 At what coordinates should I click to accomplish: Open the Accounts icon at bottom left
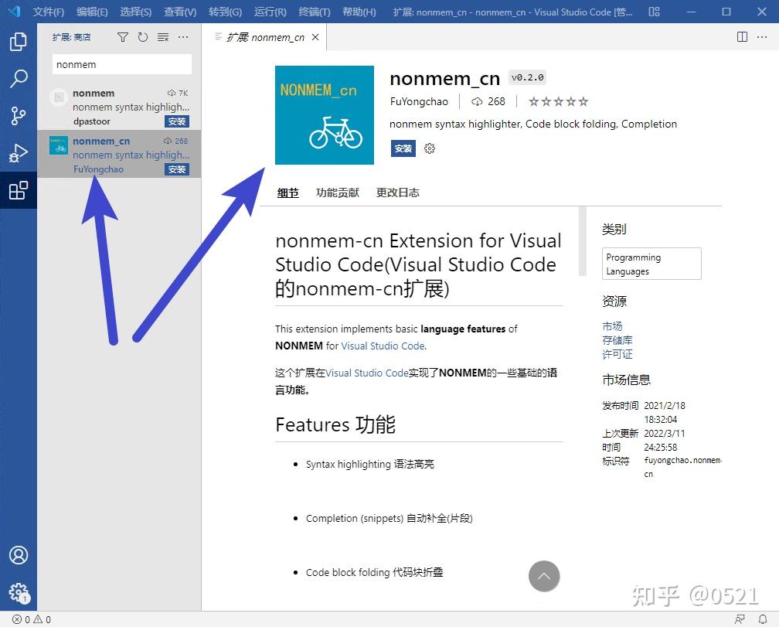pos(19,555)
